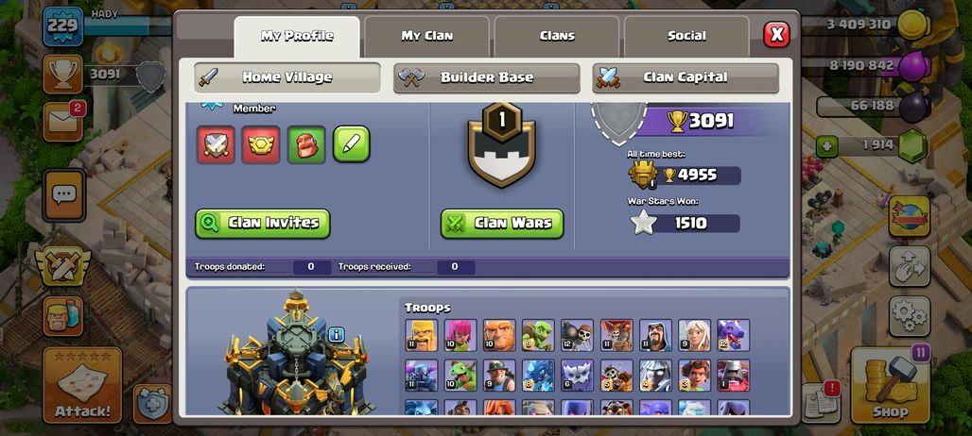Viewport: 972px width, 436px height.
Task: Toggle the red league badge preference
Action: [261, 144]
